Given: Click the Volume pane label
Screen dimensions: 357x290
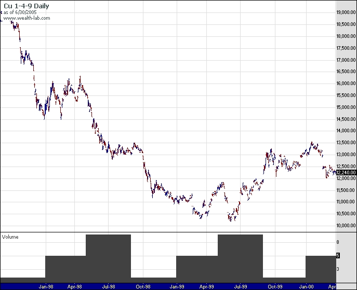Looking at the screenshot, I should point(10,237).
